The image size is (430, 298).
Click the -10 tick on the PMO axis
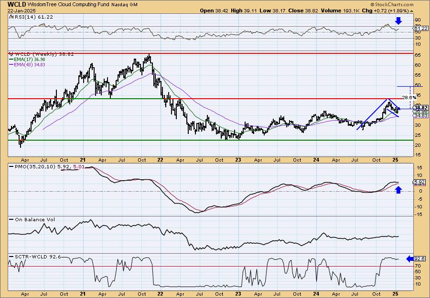pos(419,207)
